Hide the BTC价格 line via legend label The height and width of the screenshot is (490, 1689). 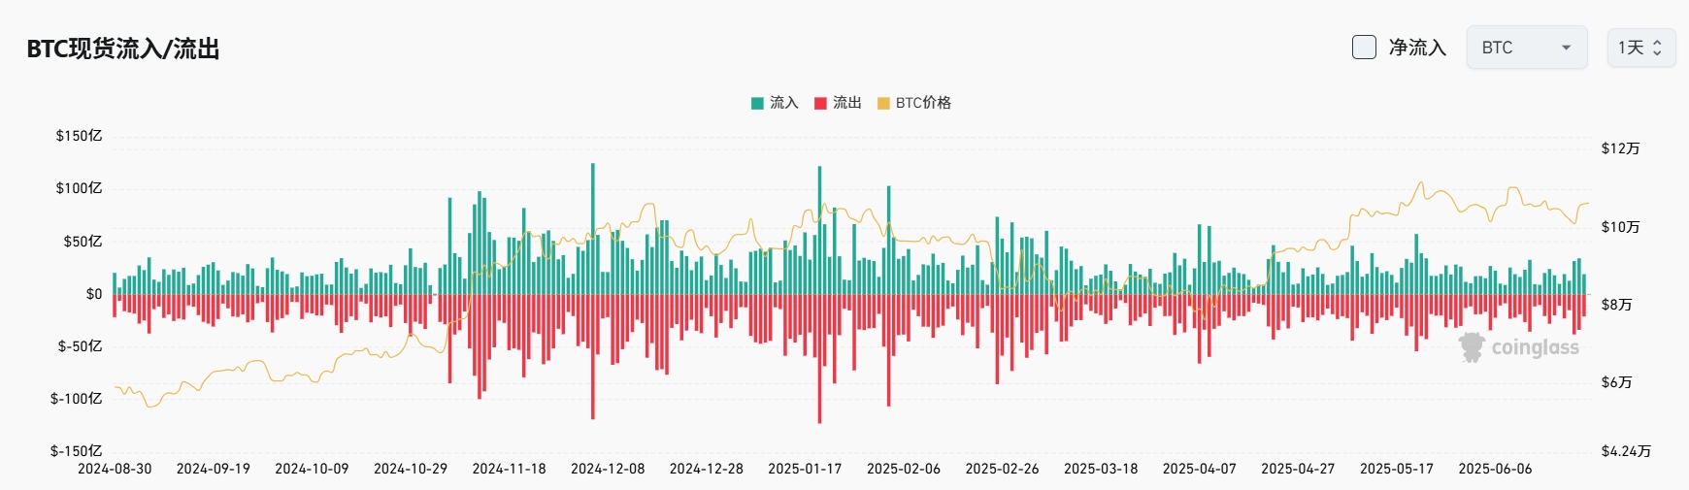tap(923, 103)
